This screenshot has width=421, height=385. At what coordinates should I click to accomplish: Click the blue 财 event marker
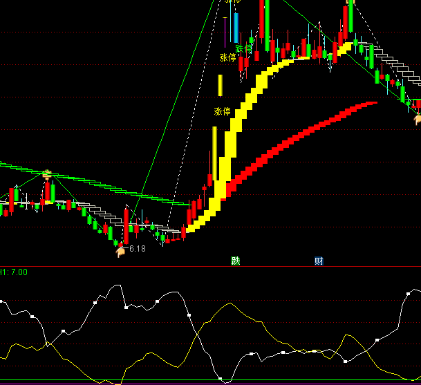(319, 261)
